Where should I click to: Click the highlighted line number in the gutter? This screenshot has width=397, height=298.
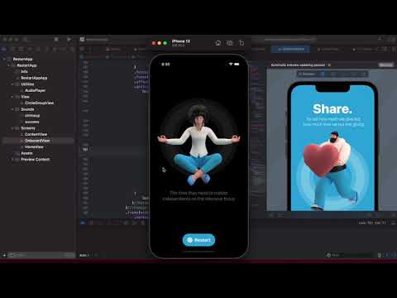click(85, 149)
